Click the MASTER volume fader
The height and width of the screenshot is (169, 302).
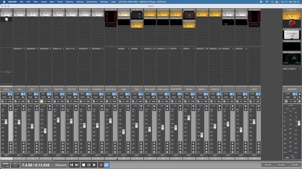click(x=299, y=123)
